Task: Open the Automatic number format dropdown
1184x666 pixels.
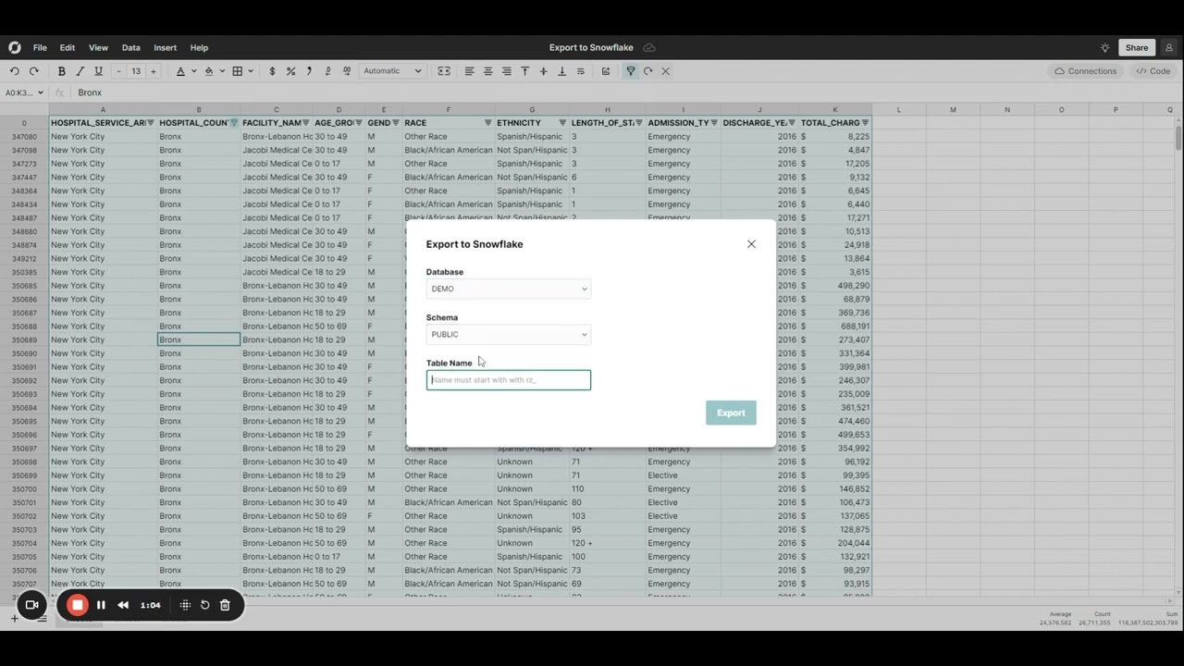Action: coord(392,71)
